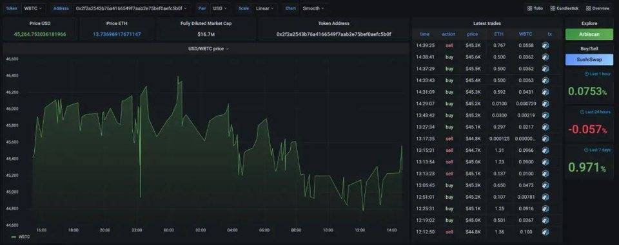The width and height of the screenshot is (619, 245).
Task: Open tx icon for 13:13:54 trade
Action: pyautogui.click(x=545, y=162)
